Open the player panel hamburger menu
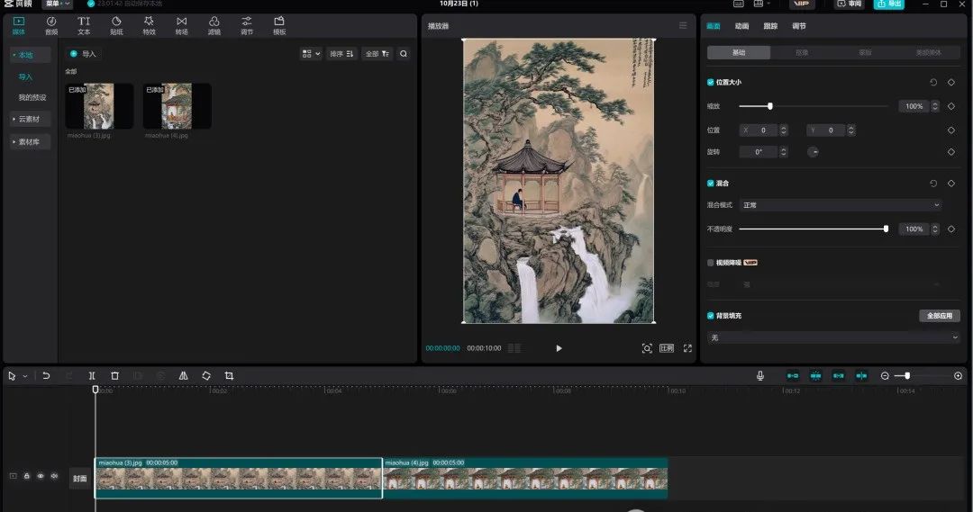This screenshot has width=973, height=512. (683, 25)
